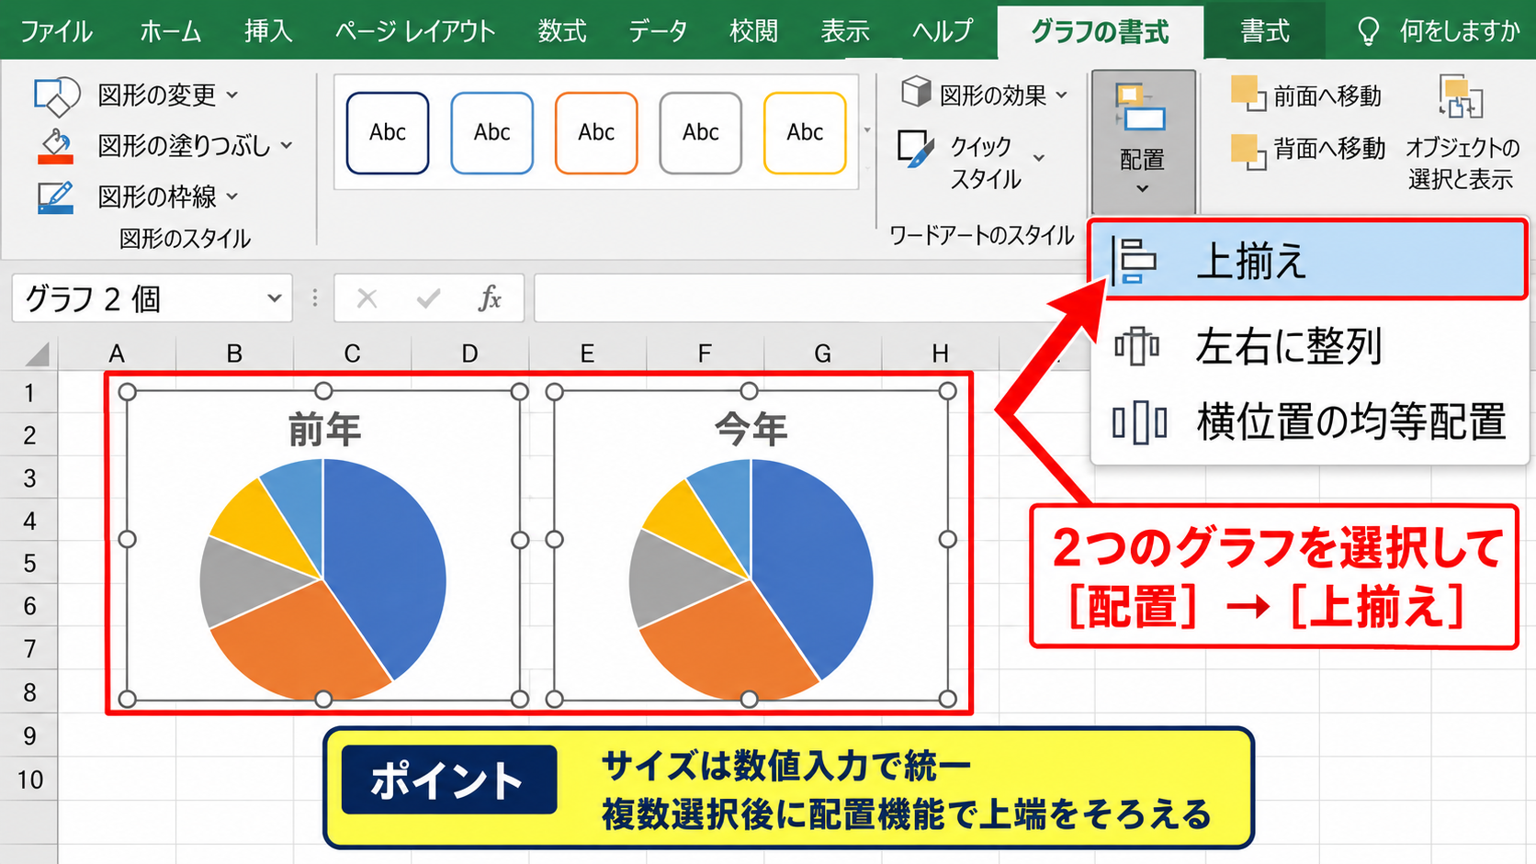Open the ファイル tab
The width and height of the screenshot is (1536, 864).
click(56, 31)
